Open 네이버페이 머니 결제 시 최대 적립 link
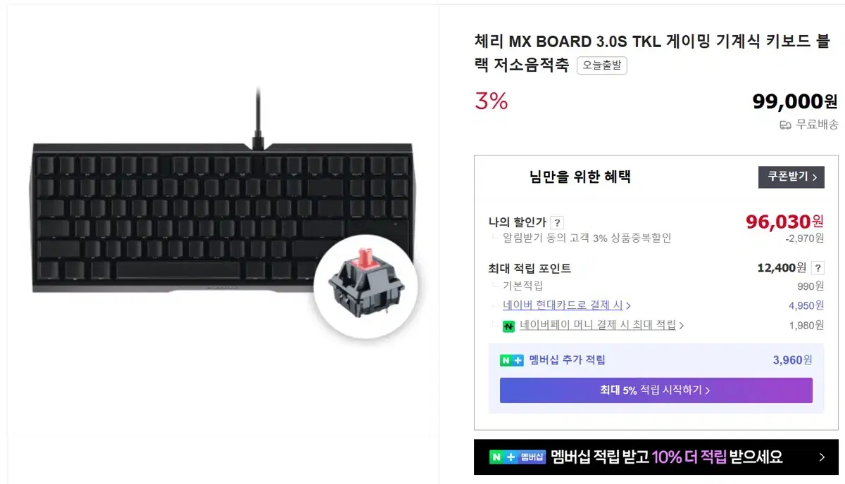 598,325
